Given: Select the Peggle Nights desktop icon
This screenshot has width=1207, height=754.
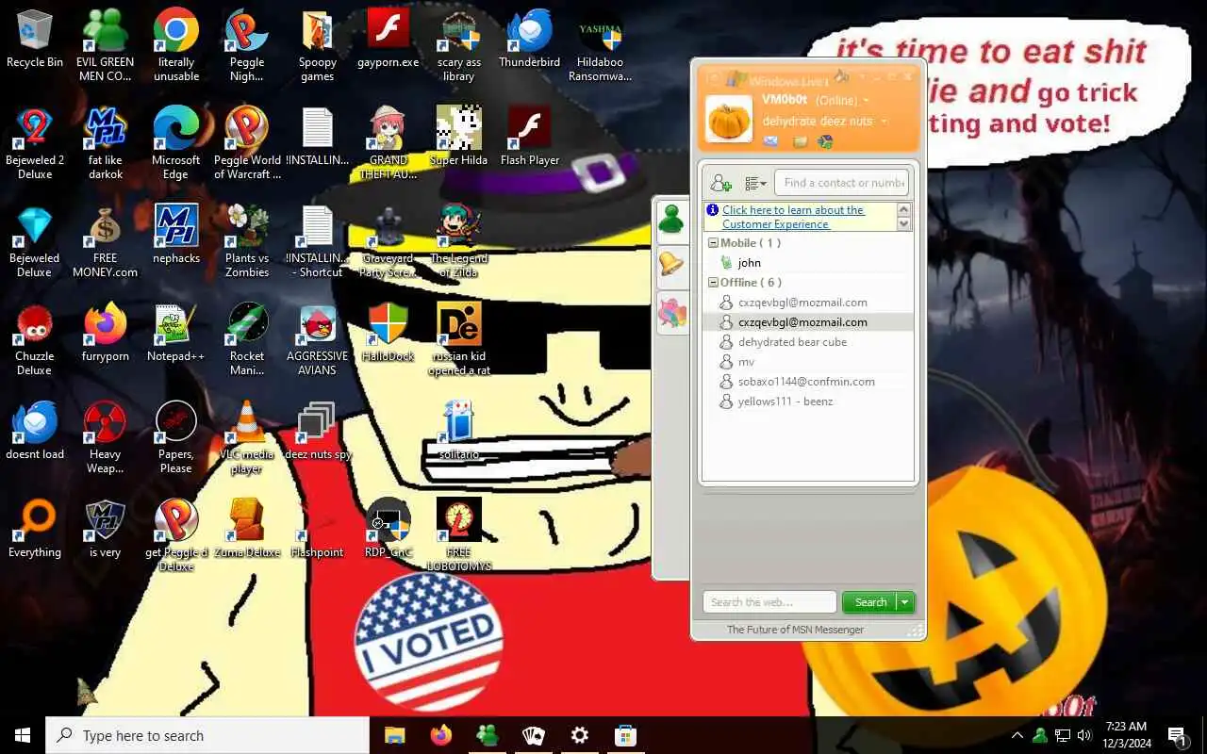Looking at the screenshot, I should 247,45.
